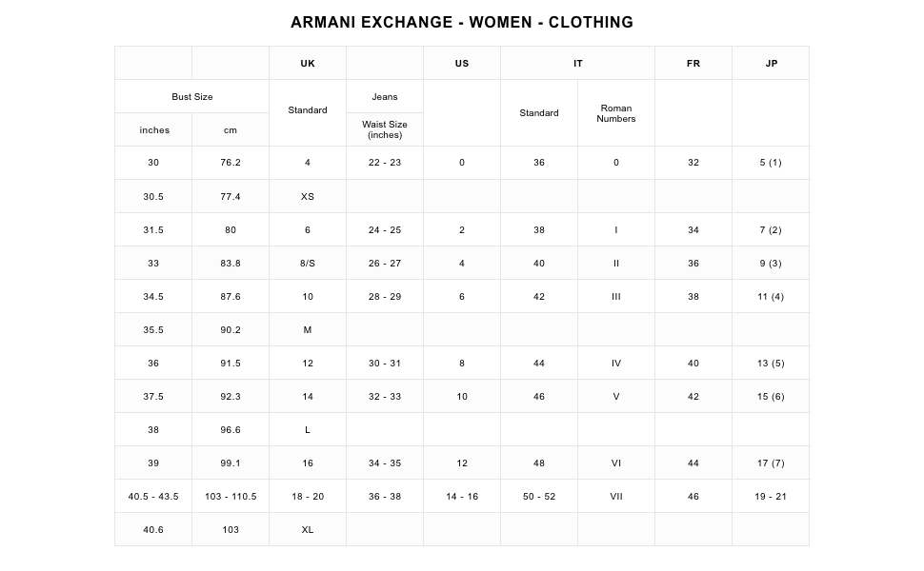Viewport: 924px width, 571px height.
Task: Click the Roman number VII cell
Action: (x=615, y=496)
